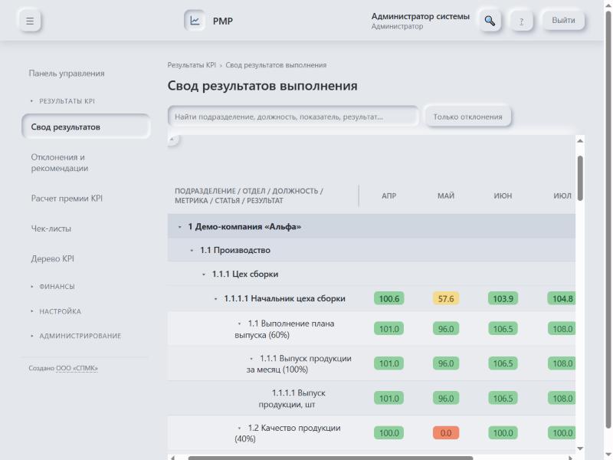613x460 pixels.
Task: Click the table's vertical scrollbar thumb
Action: (580, 179)
